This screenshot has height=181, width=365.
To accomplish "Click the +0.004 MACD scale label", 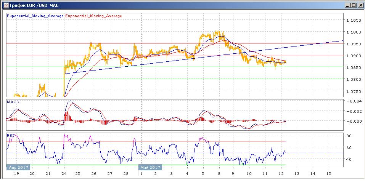I will pos(353,101).
